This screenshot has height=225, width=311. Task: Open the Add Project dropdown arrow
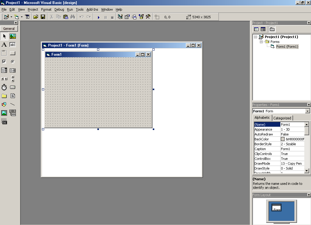[11, 17]
